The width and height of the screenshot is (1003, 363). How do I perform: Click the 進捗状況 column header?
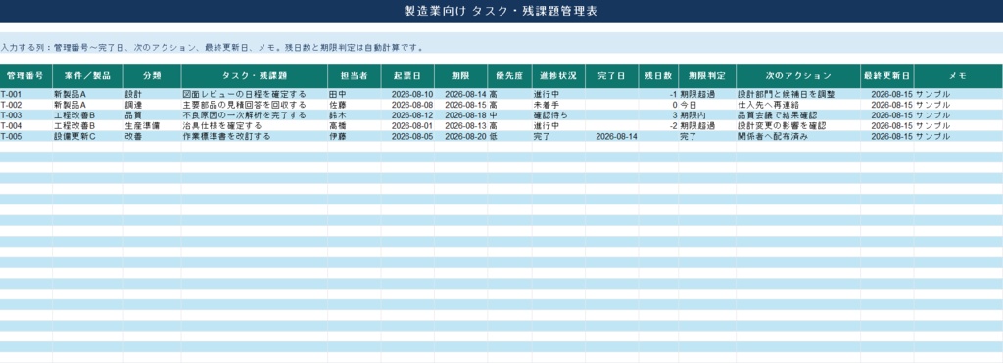click(557, 75)
